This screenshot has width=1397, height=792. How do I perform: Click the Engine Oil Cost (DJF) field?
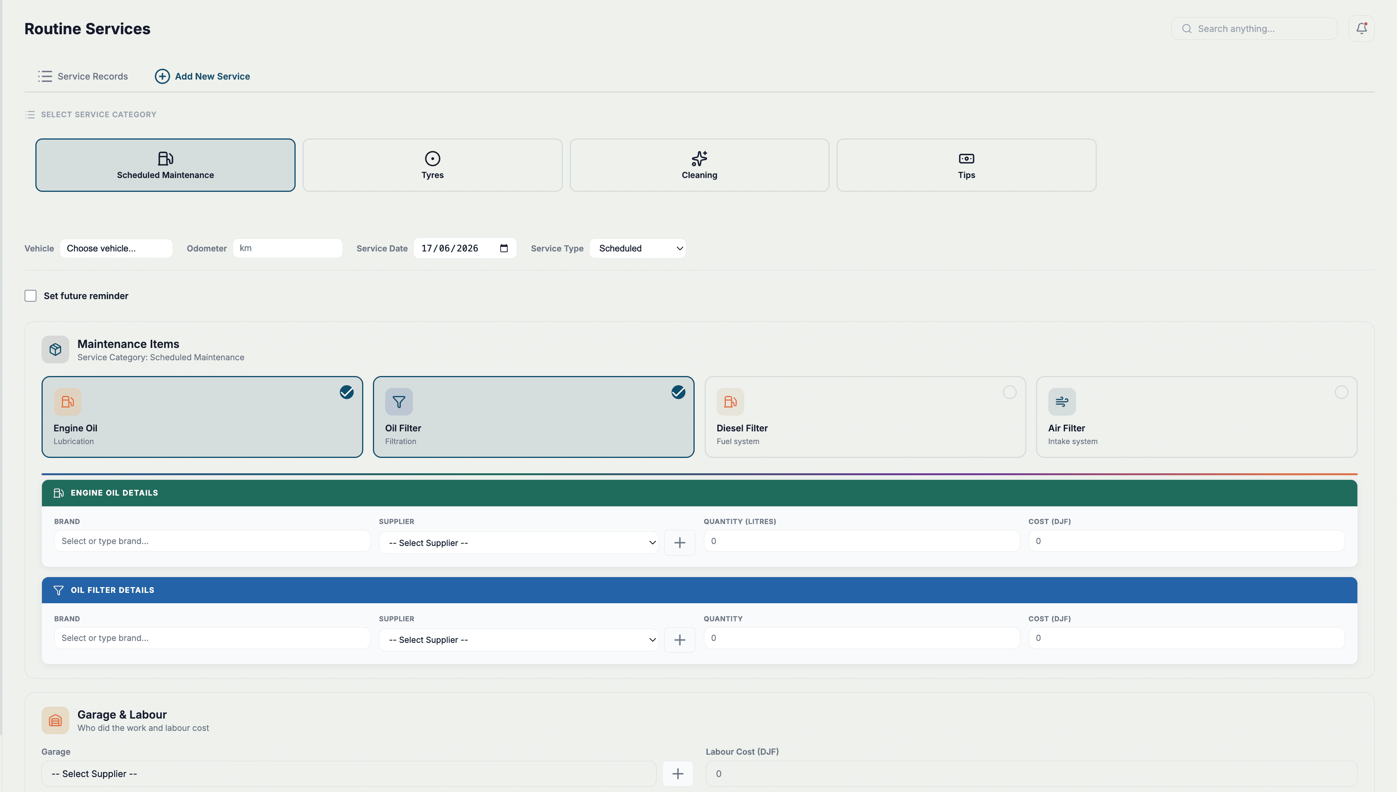[x=1187, y=541]
